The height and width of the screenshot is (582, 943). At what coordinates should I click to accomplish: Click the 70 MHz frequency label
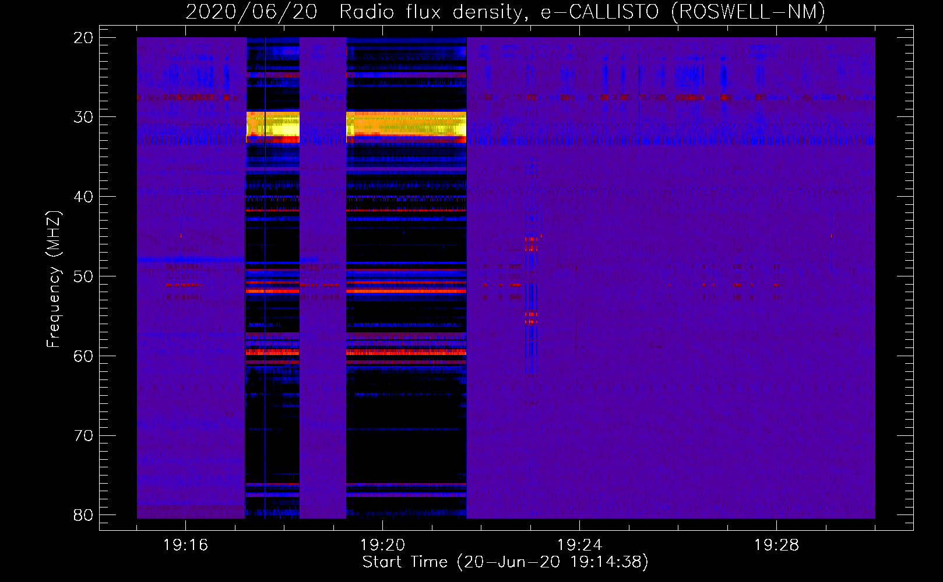[83, 436]
